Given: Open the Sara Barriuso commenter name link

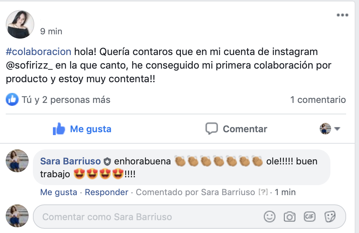Looking at the screenshot, I should [x=70, y=162].
